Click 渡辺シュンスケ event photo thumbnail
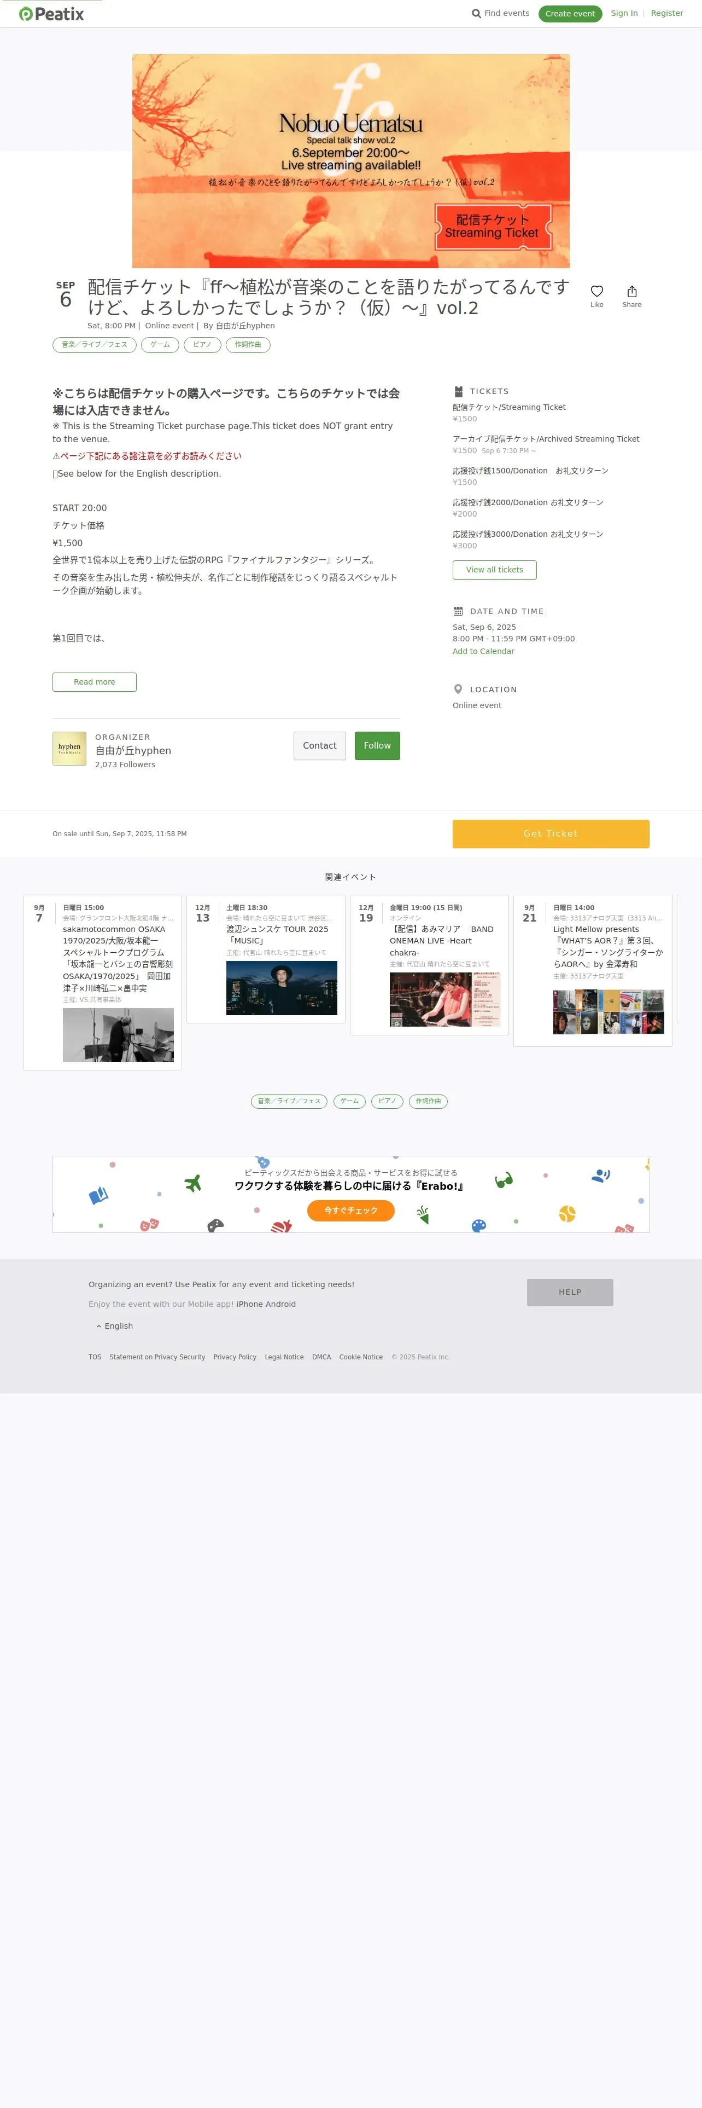The width and height of the screenshot is (702, 2108). tap(282, 988)
